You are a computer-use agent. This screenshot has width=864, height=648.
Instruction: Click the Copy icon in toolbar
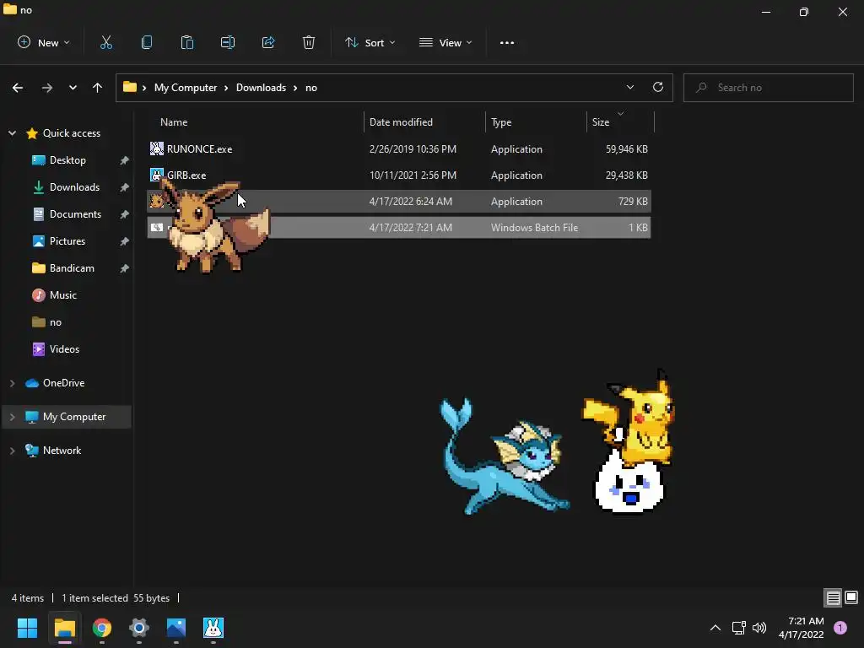coord(147,42)
